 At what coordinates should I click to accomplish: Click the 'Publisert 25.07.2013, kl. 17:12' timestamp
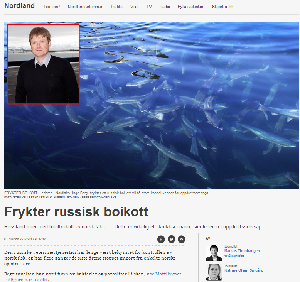pos(27,239)
